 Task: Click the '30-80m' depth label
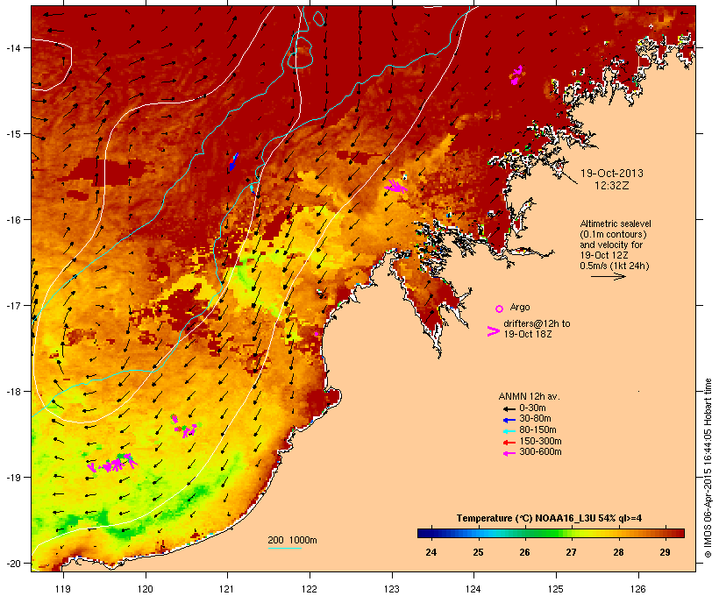click(x=535, y=419)
